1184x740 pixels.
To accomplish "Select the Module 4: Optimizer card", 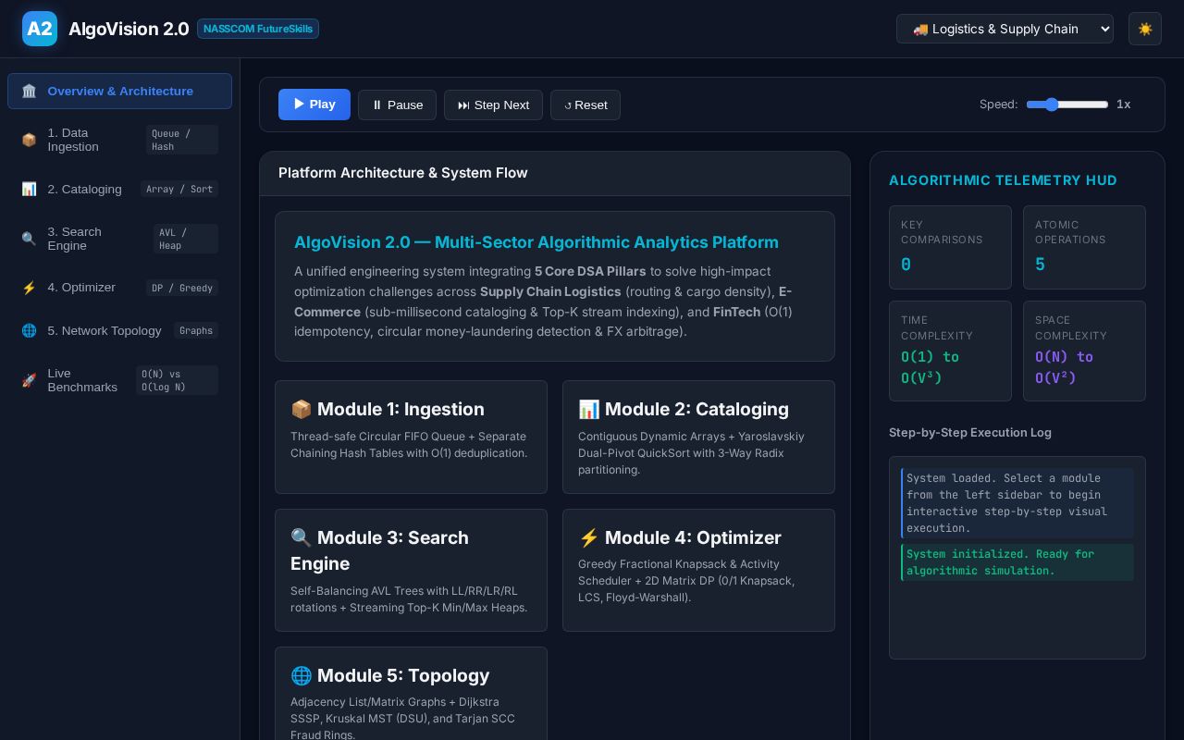I will 698,570.
